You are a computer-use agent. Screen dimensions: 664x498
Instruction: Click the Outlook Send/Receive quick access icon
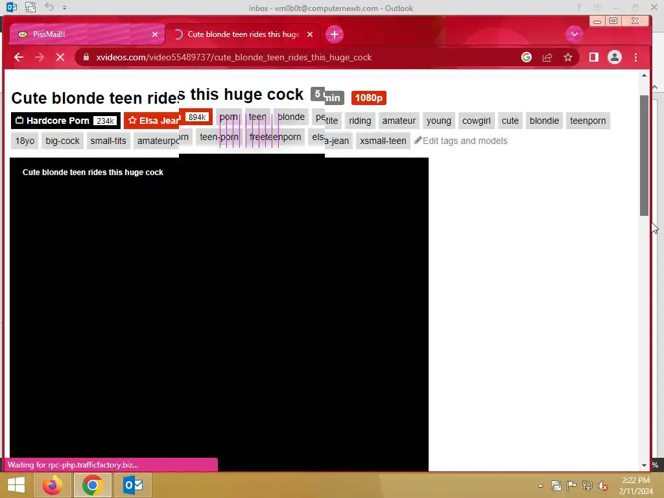pos(30,7)
